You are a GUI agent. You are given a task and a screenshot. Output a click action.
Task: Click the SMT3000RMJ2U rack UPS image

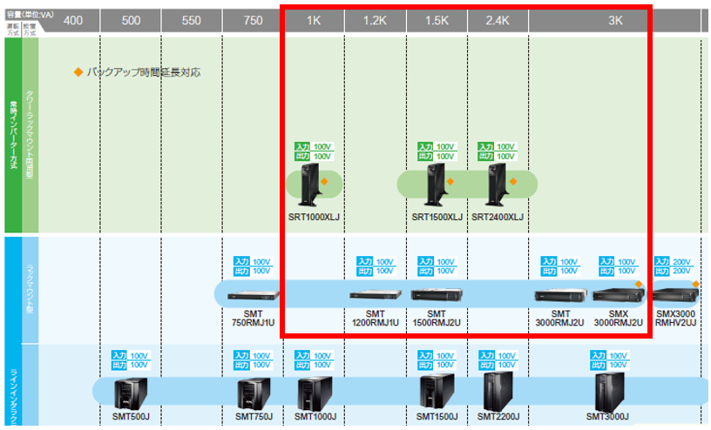coord(561,295)
